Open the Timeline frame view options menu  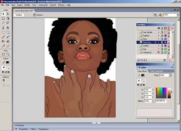coord(172,28)
